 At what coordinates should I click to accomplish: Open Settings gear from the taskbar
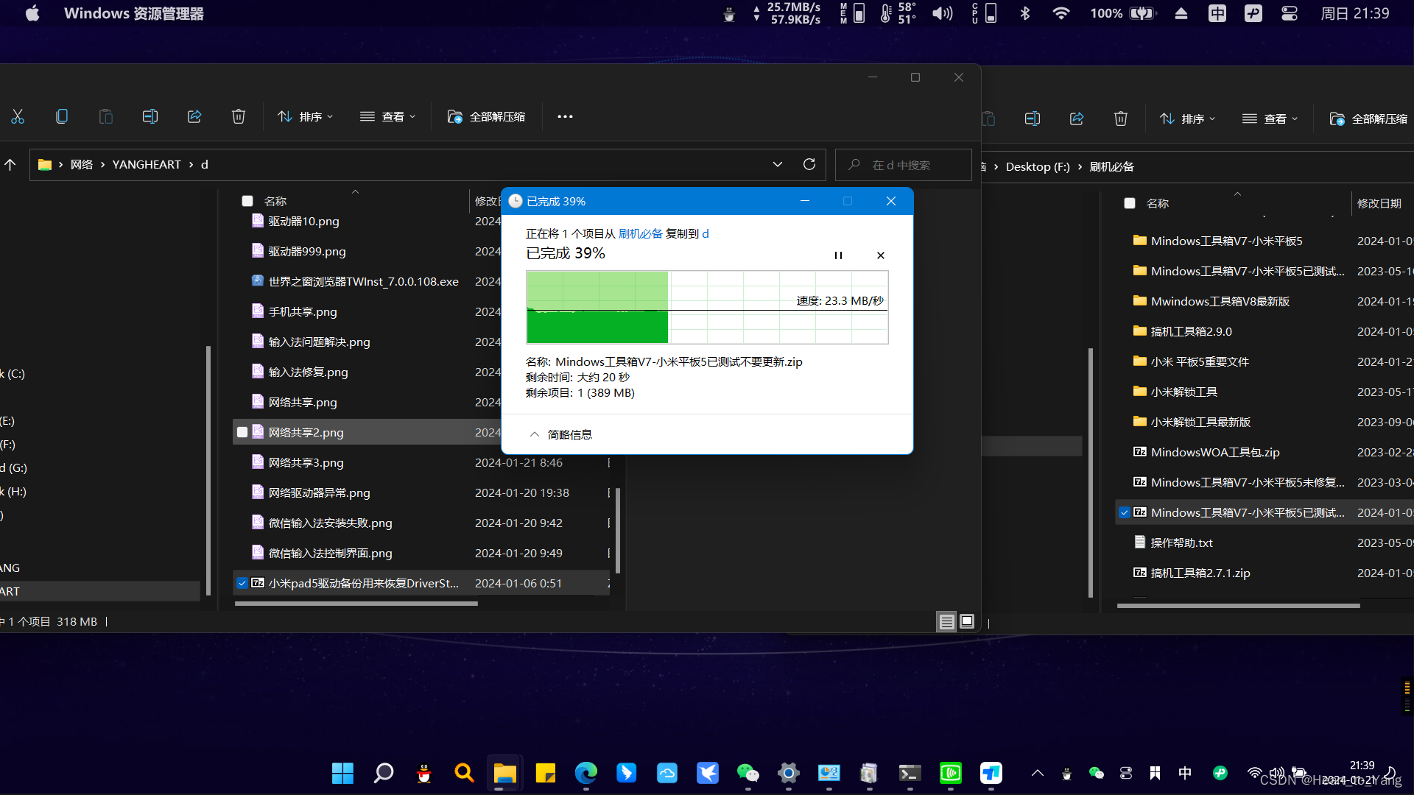tap(789, 773)
